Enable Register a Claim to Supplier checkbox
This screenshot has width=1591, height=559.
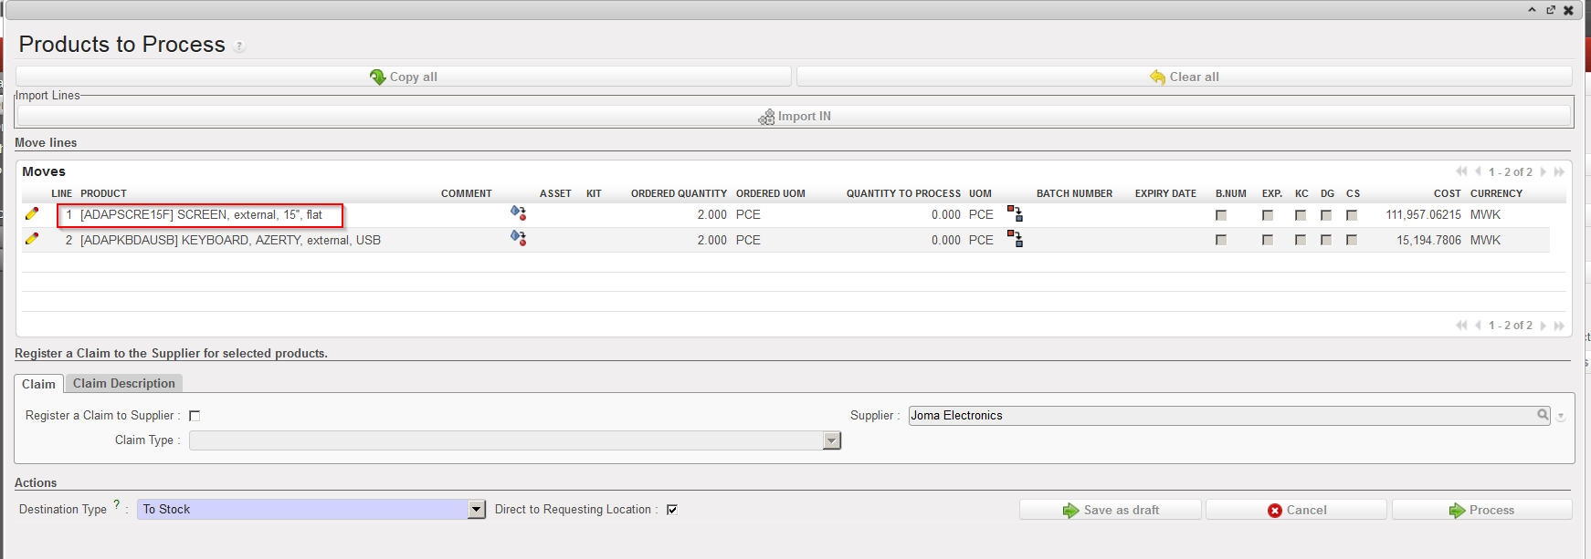tap(195, 416)
